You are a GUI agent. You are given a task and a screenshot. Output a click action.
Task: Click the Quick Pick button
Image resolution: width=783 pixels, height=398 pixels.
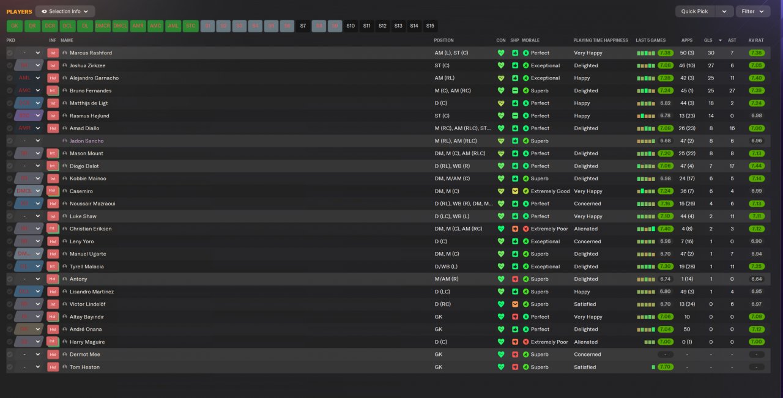pos(695,12)
